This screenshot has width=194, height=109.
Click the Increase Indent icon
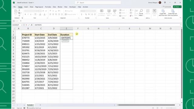62,15
